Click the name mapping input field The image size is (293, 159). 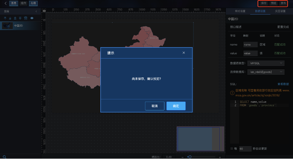click(x=250, y=45)
